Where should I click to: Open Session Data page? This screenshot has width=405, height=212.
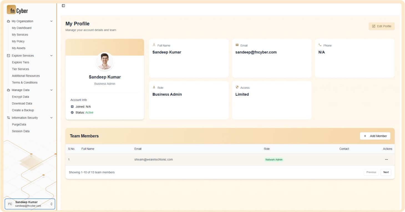(21, 131)
